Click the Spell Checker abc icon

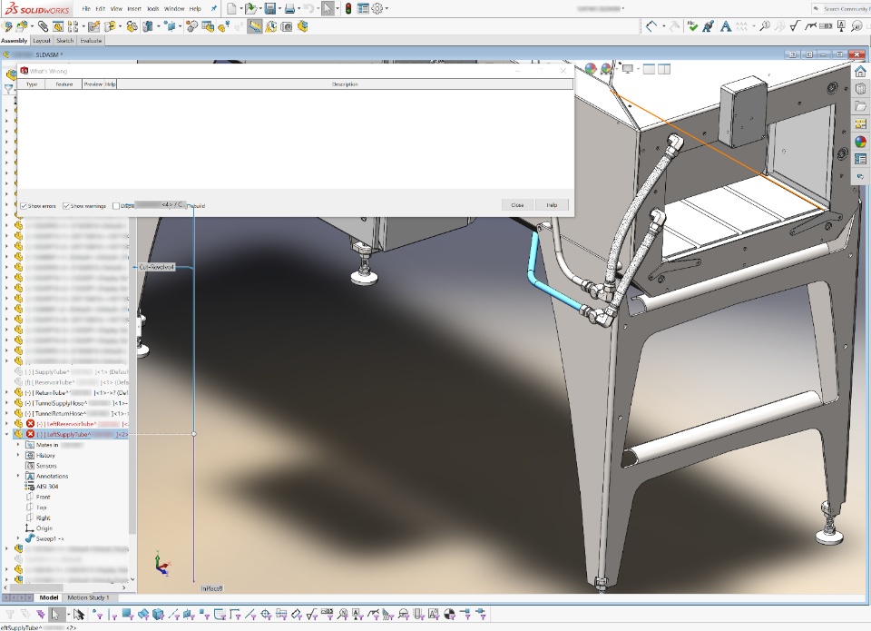click(x=692, y=25)
